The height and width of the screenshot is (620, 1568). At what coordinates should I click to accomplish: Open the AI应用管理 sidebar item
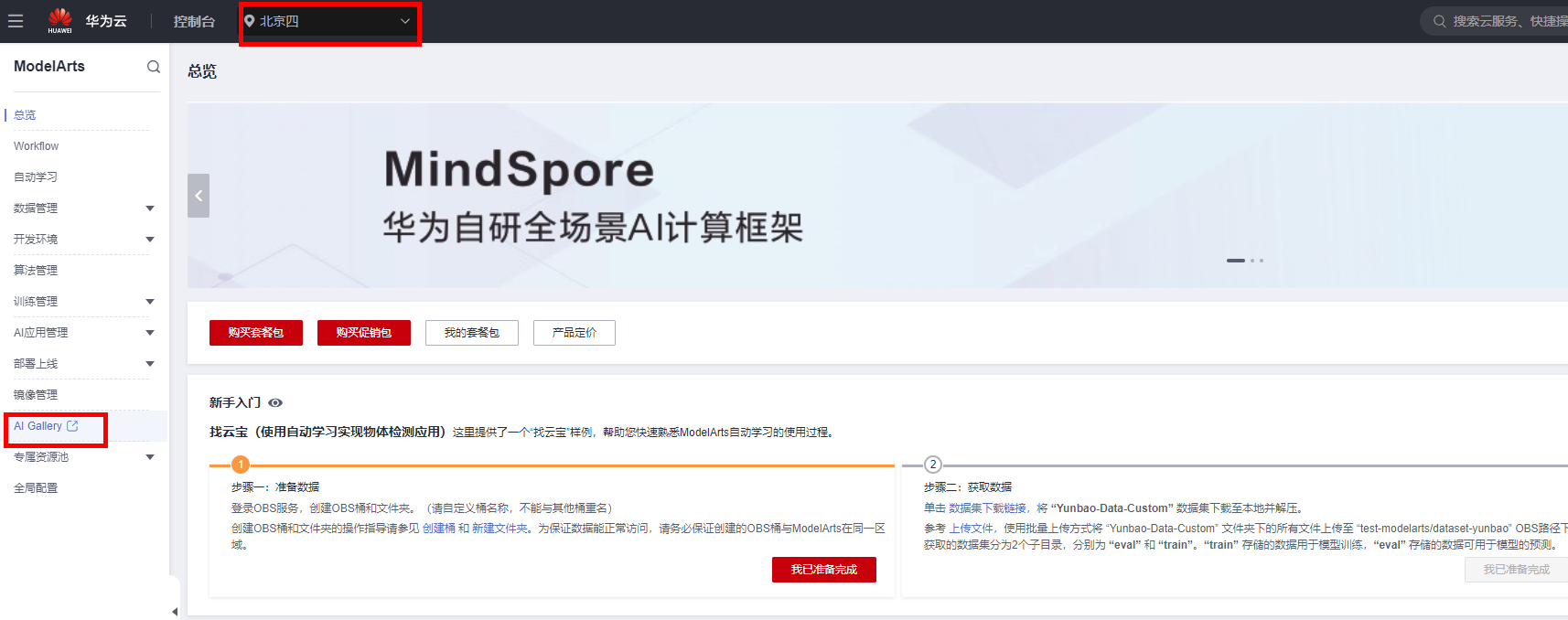tap(41, 333)
